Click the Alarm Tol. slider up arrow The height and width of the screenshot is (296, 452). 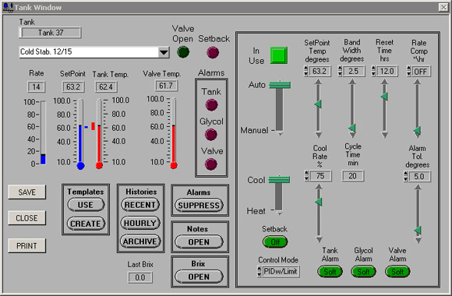click(x=418, y=187)
